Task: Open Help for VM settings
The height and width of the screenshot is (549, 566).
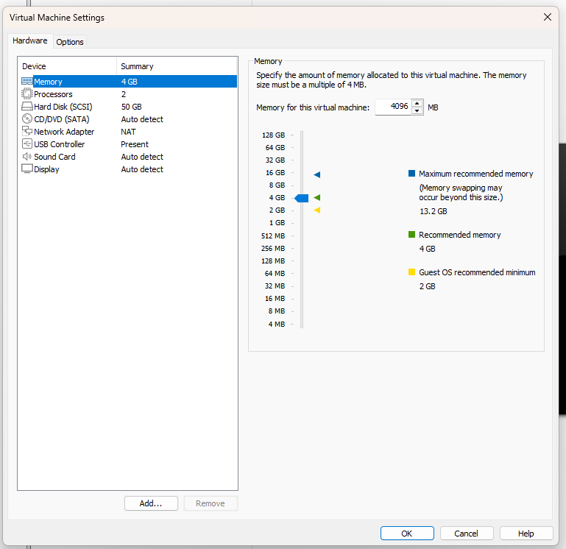Action: 526,533
